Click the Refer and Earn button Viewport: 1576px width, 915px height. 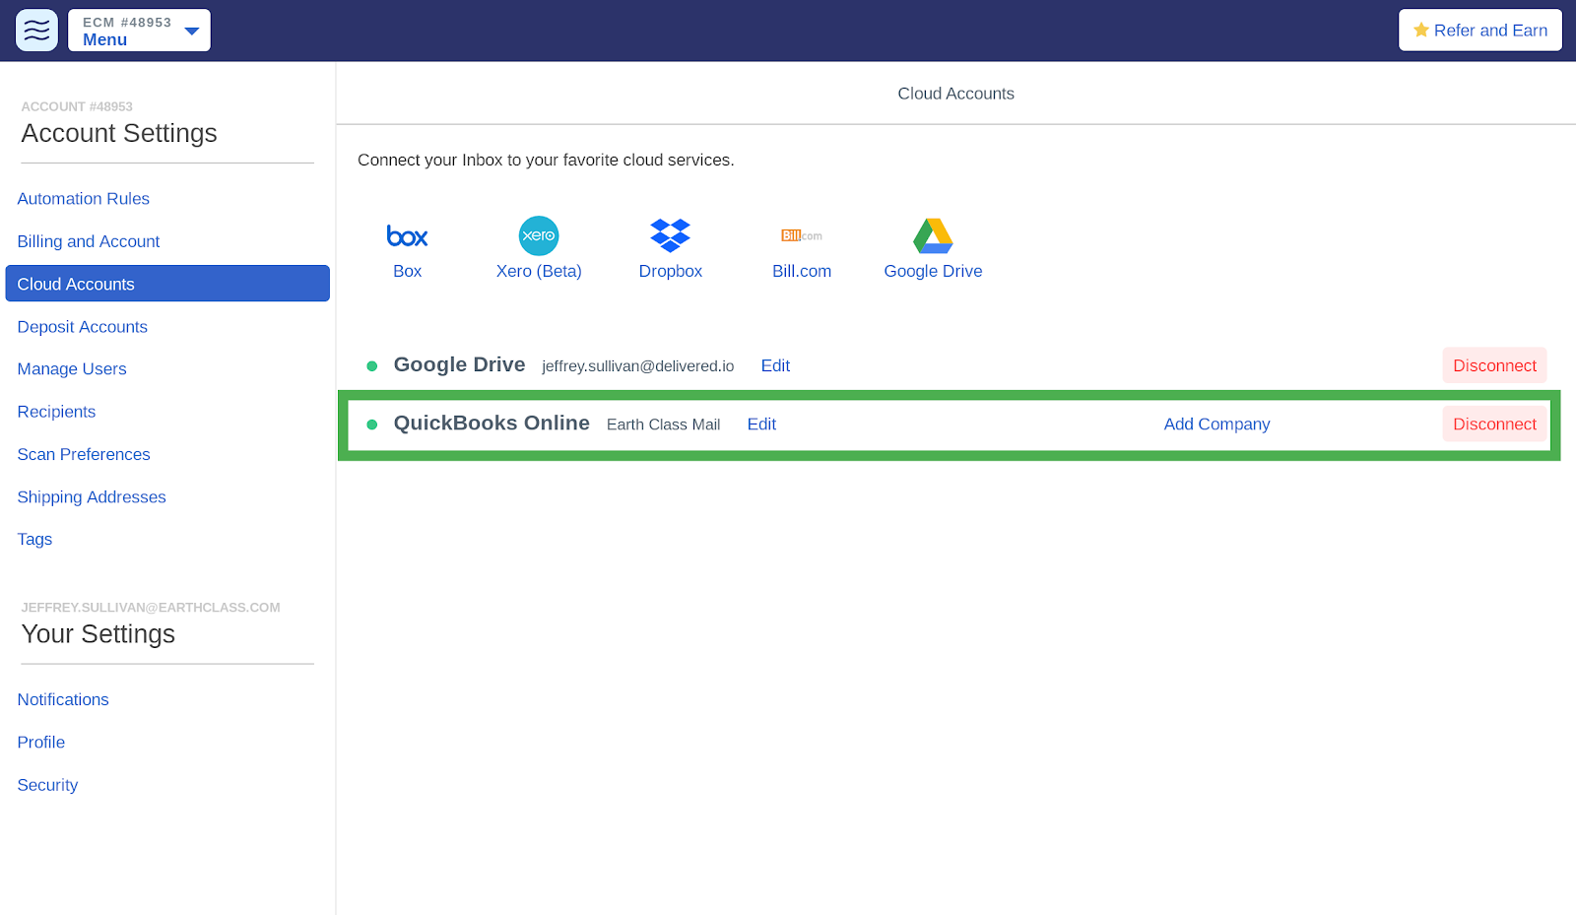[x=1480, y=31]
